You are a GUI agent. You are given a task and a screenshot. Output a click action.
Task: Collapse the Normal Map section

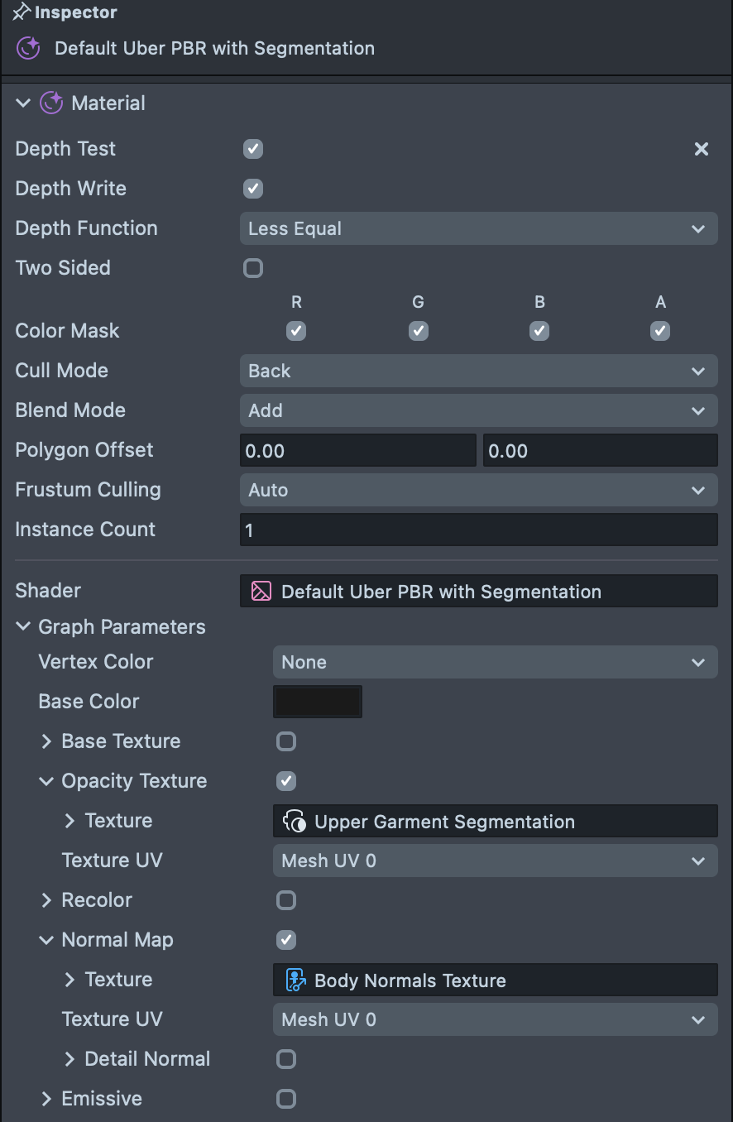click(x=46, y=940)
